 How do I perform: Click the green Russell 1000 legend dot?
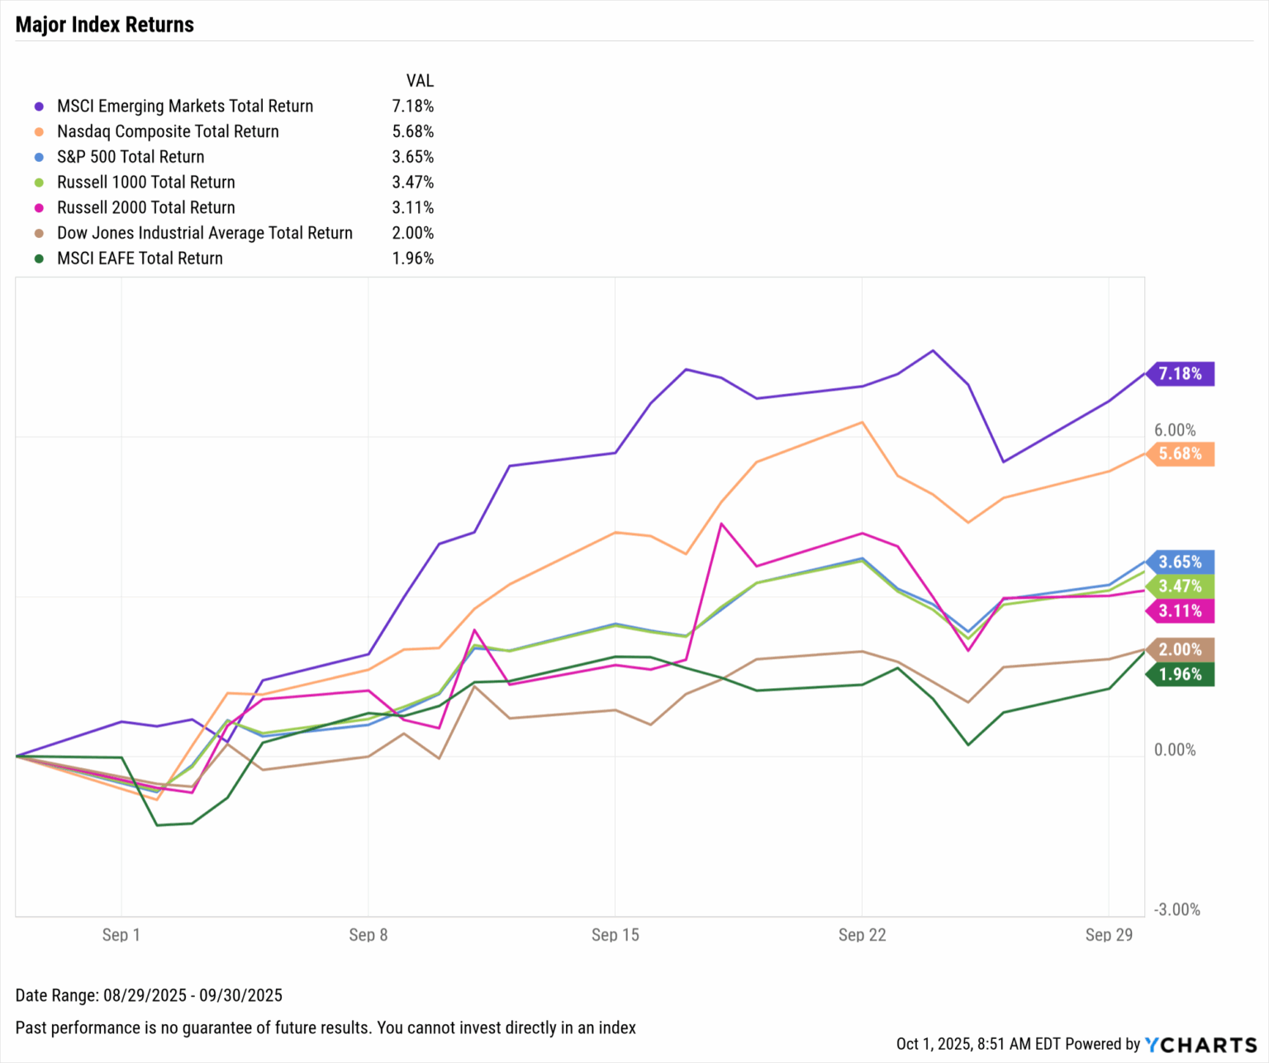click(39, 183)
